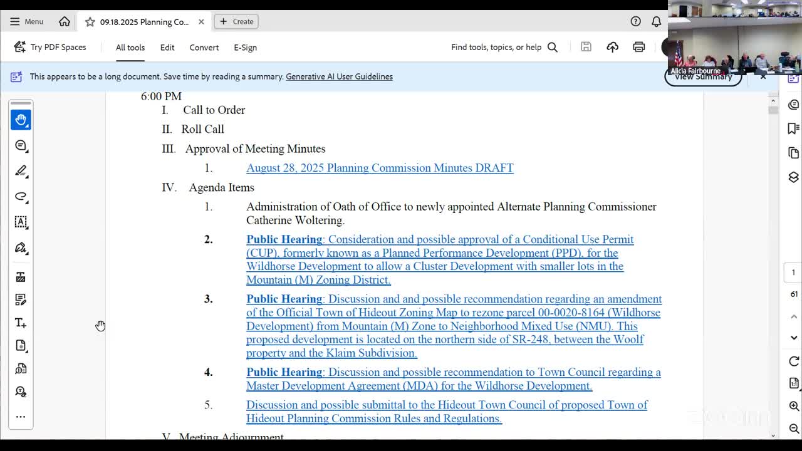Open the Bookmarks panel

click(x=793, y=128)
